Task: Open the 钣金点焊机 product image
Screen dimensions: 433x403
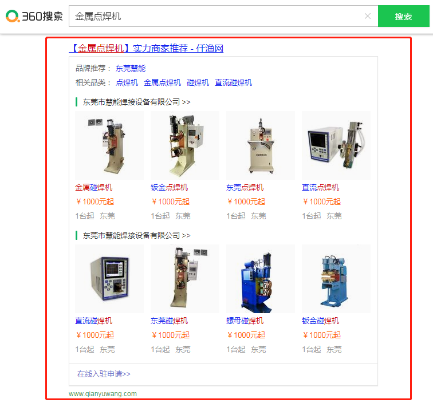Action: [185, 145]
